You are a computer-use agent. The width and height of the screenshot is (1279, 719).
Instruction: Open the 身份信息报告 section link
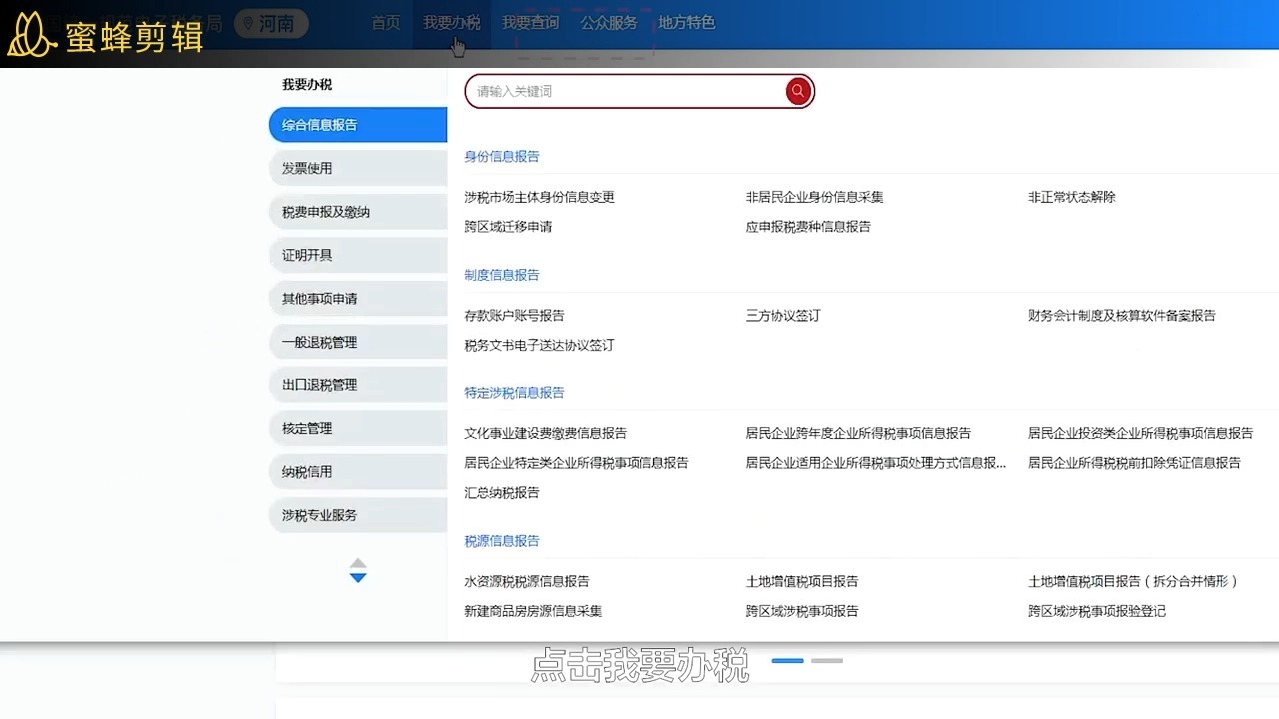pyautogui.click(x=501, y=156)
